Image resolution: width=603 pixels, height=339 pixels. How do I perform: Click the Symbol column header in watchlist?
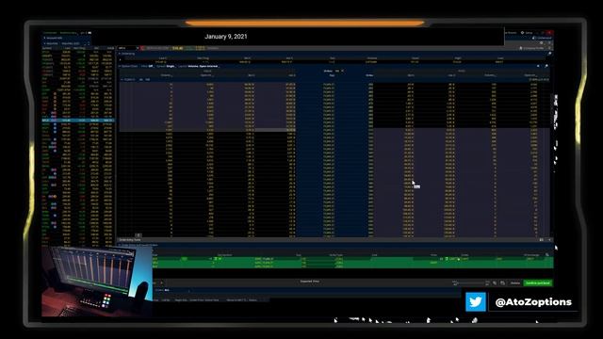point(47,48)
